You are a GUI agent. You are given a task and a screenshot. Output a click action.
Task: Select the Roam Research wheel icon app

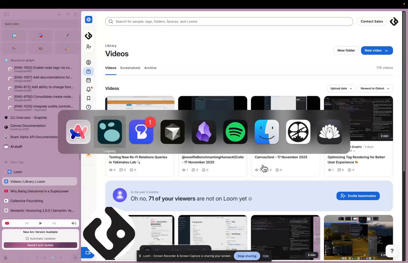tap(298, 132)
